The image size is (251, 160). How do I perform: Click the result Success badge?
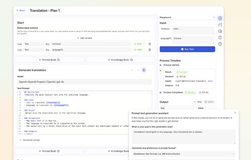click(182, 72)
